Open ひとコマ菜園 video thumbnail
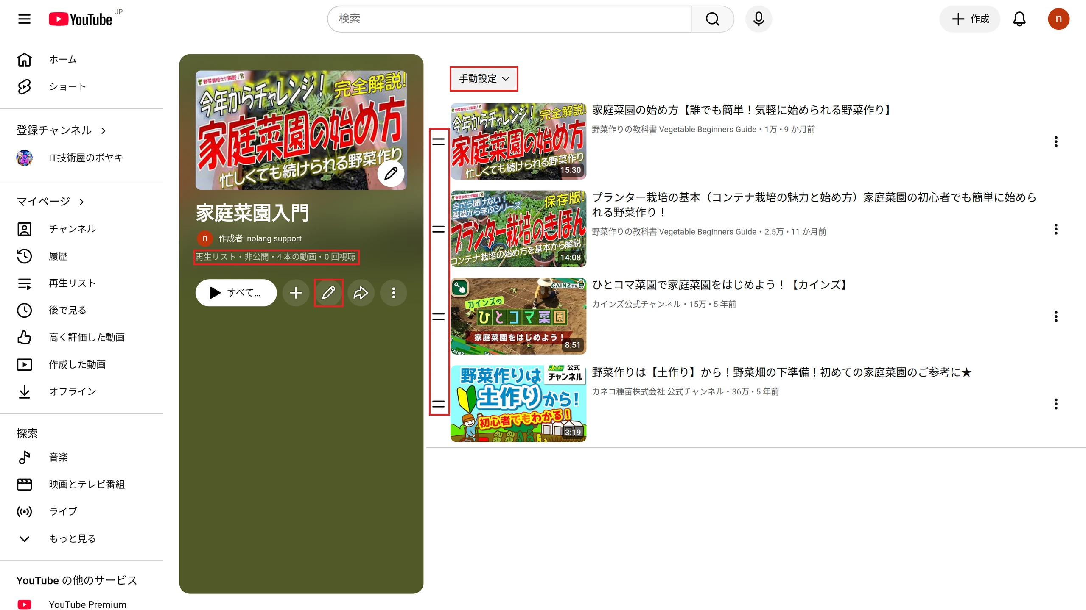 pos(518,316)
